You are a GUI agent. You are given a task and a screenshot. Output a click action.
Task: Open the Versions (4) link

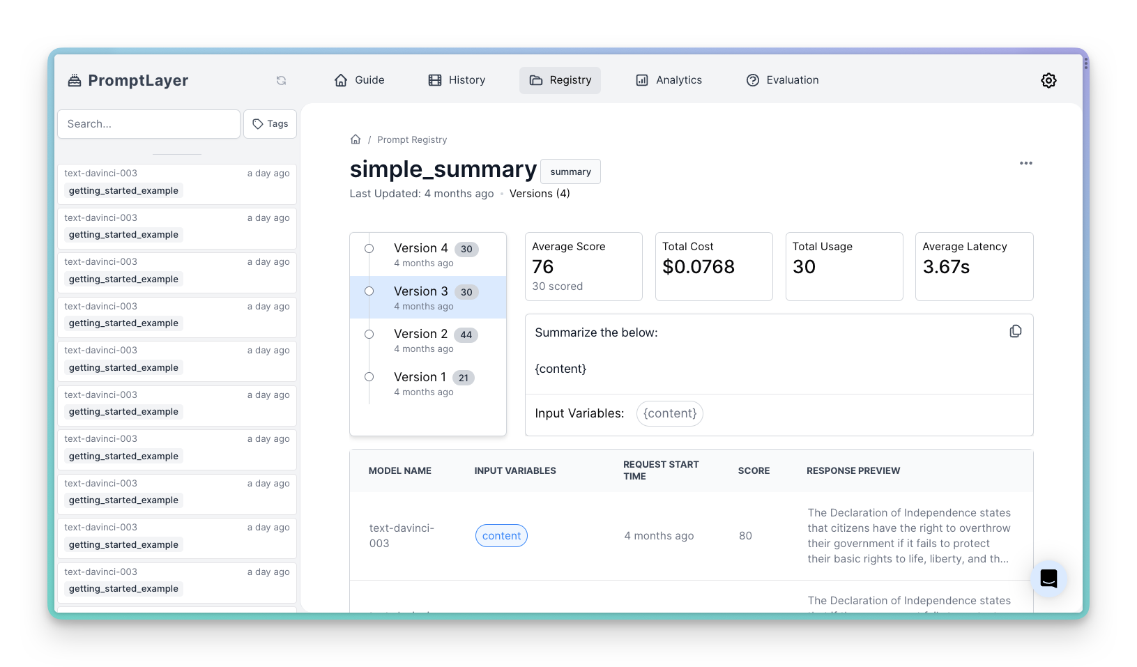(540, 194)
